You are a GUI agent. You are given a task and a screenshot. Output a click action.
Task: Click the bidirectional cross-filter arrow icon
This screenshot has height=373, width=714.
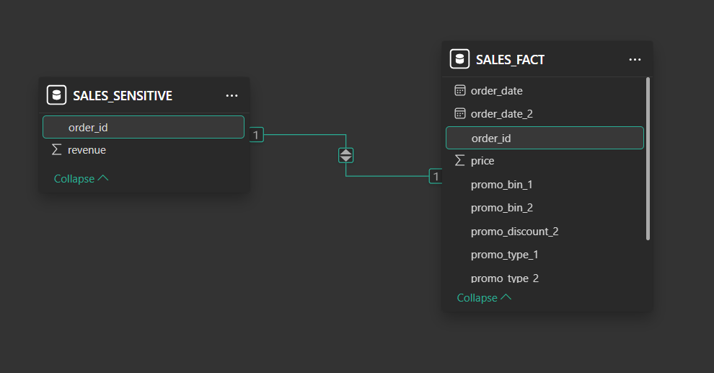coord(345,155)
